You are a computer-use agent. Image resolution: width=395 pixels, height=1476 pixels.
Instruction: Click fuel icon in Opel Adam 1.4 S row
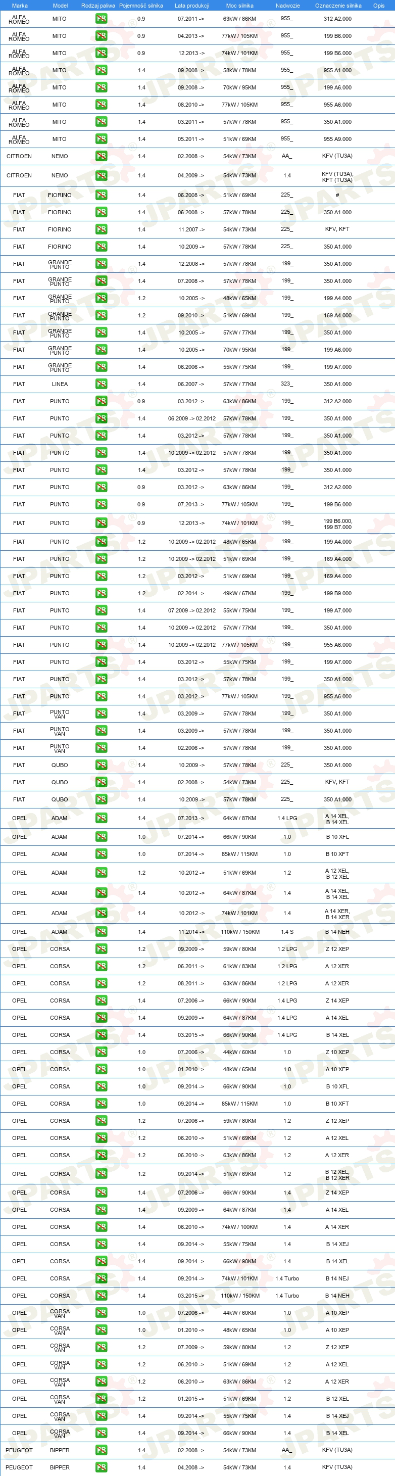tap(102, 932)
